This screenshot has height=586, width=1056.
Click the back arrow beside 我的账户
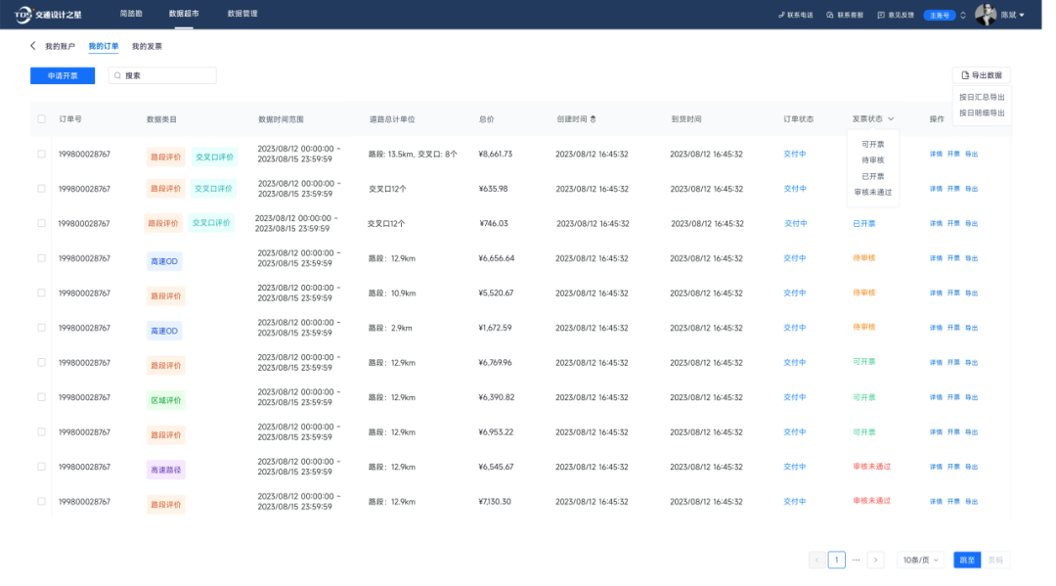pos(33,46)
